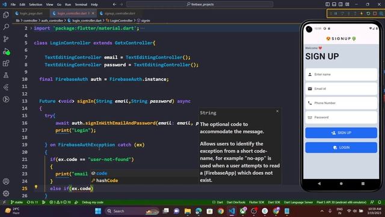This screenshot has height=217, width=385.
Task: Open the View menu
Action: [x=49, y=4]
